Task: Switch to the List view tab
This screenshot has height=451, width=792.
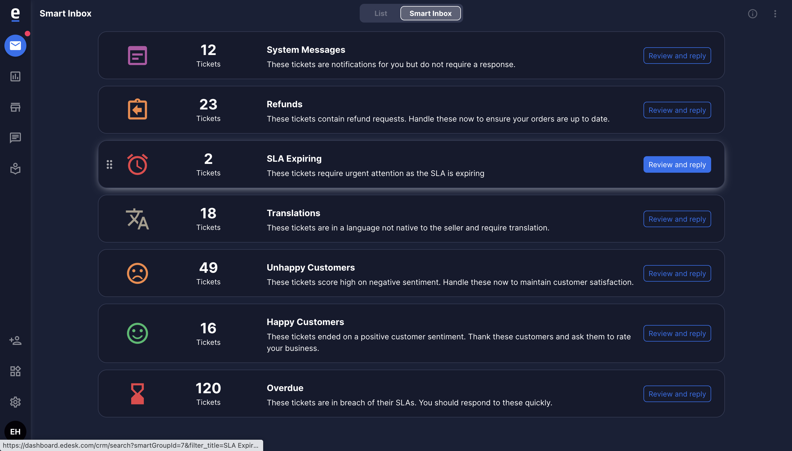Action: [x=380, y=13]
